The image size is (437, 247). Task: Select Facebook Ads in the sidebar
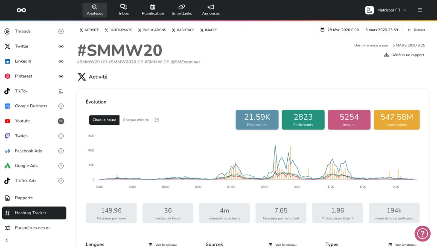click(x=28, y=151)
